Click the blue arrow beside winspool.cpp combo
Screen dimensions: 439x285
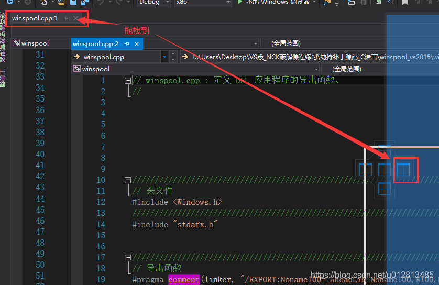[x=164, y=57]
